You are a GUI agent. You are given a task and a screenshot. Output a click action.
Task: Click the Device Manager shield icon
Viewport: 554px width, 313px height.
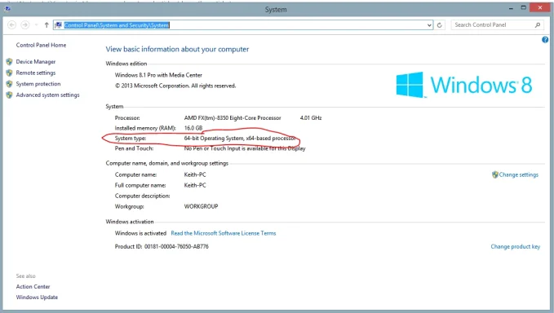pyautogui.click(x=10, y=62)
